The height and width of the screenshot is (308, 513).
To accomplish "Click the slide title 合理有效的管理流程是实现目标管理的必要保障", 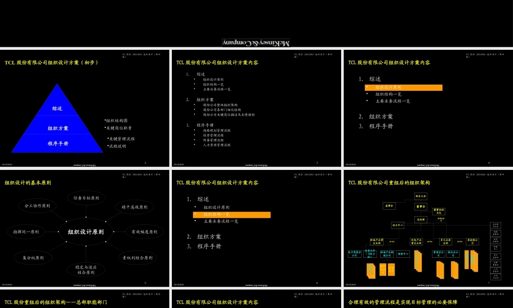I will tap(403, 302).
